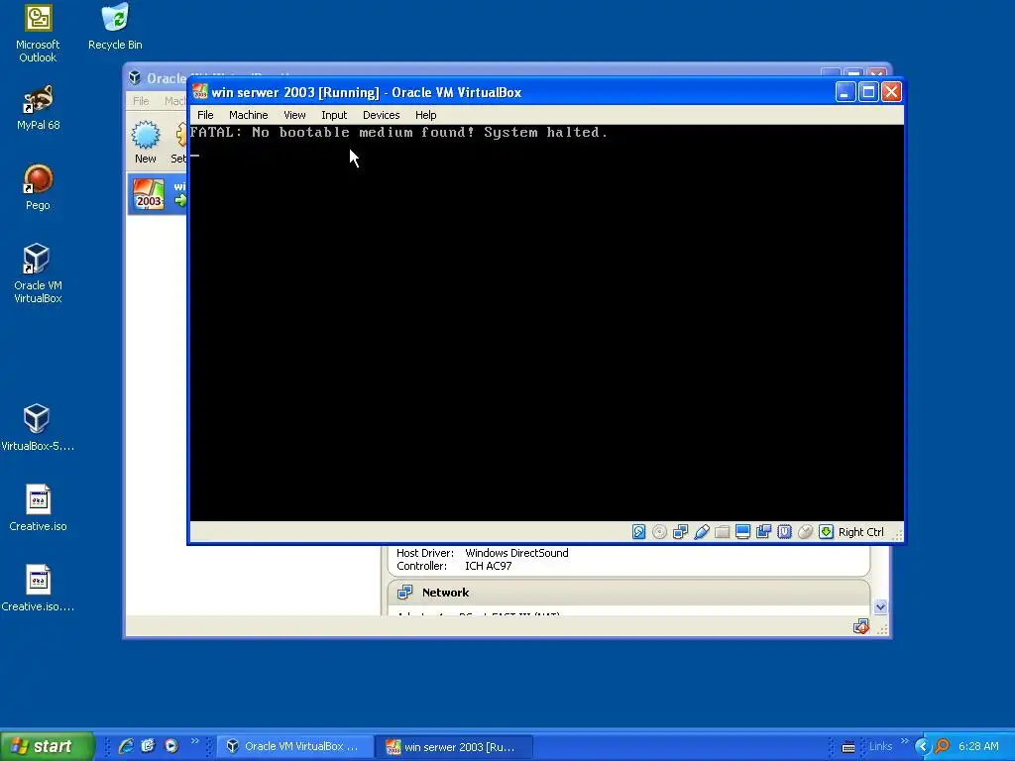Select the Oracle VM VirtualBox desktop shortcut
Screen dimensions: 1015x761
tap(38, 274)
